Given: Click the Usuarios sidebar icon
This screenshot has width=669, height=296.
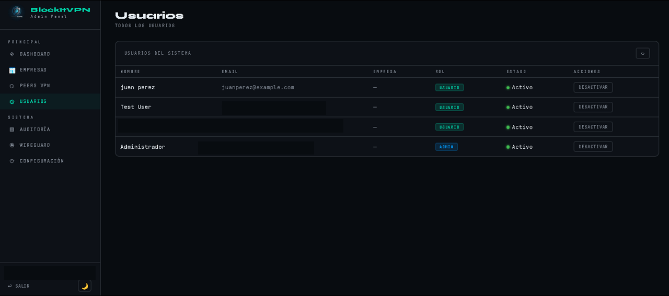Looking at the screenshot, I should tap(12, 101).
